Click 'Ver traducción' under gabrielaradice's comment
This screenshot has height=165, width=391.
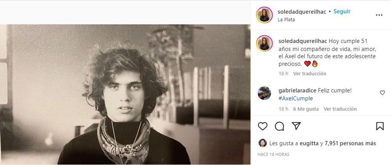point(340,109)
